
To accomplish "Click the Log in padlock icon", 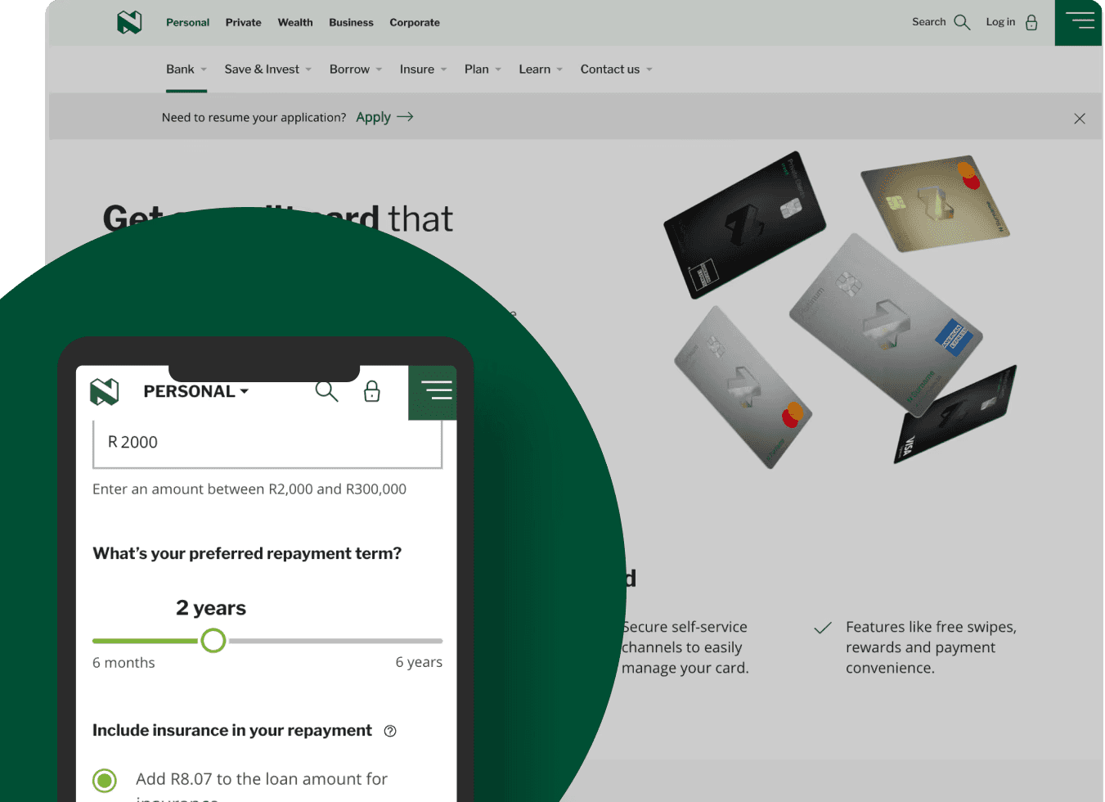I will pos(1031,22).
